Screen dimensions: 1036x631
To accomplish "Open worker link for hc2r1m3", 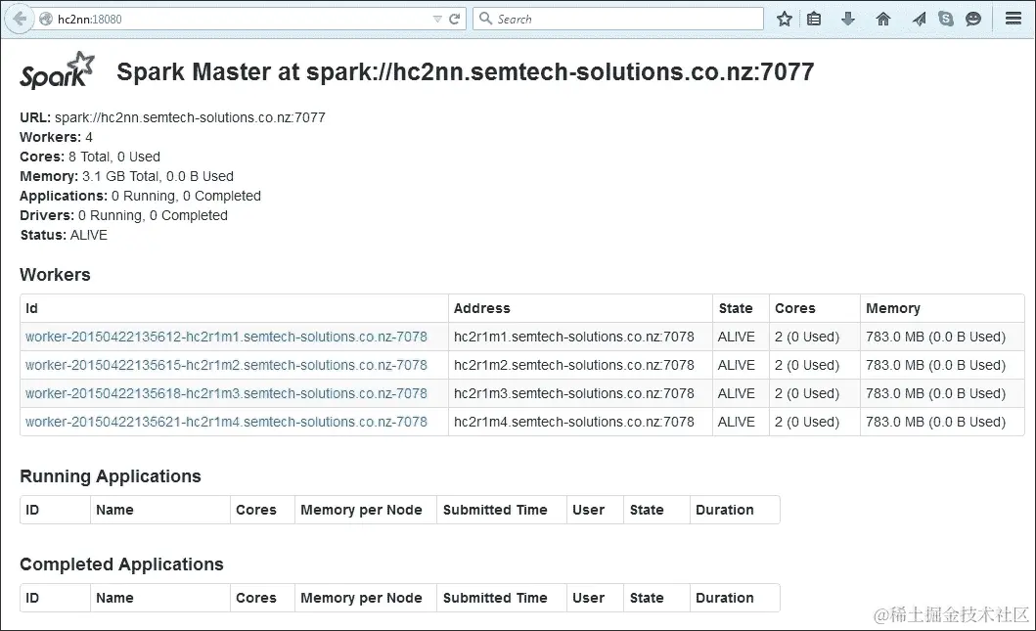I will (226, 394).
